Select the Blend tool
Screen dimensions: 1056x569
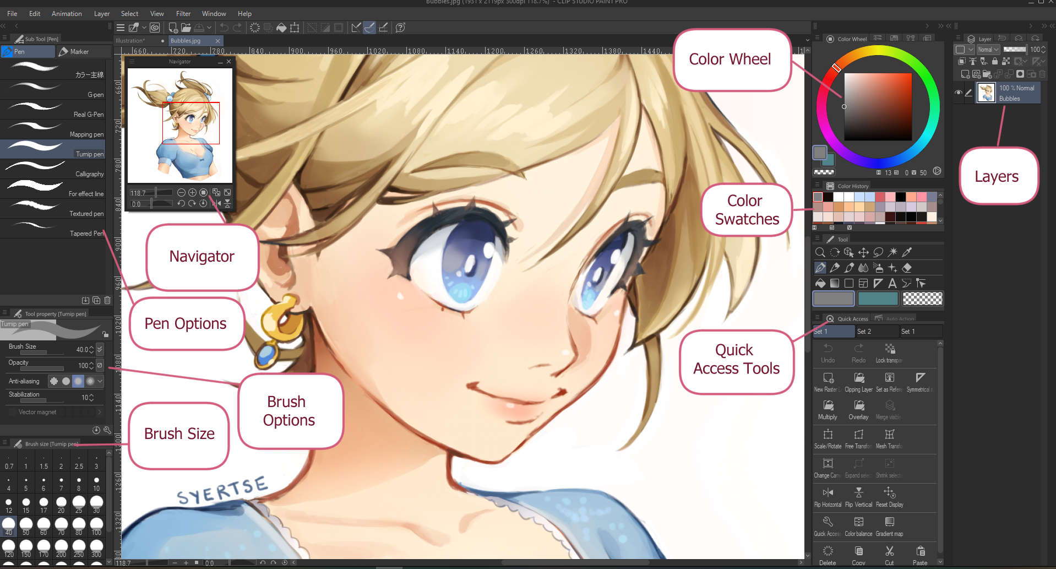coord(863,268)
